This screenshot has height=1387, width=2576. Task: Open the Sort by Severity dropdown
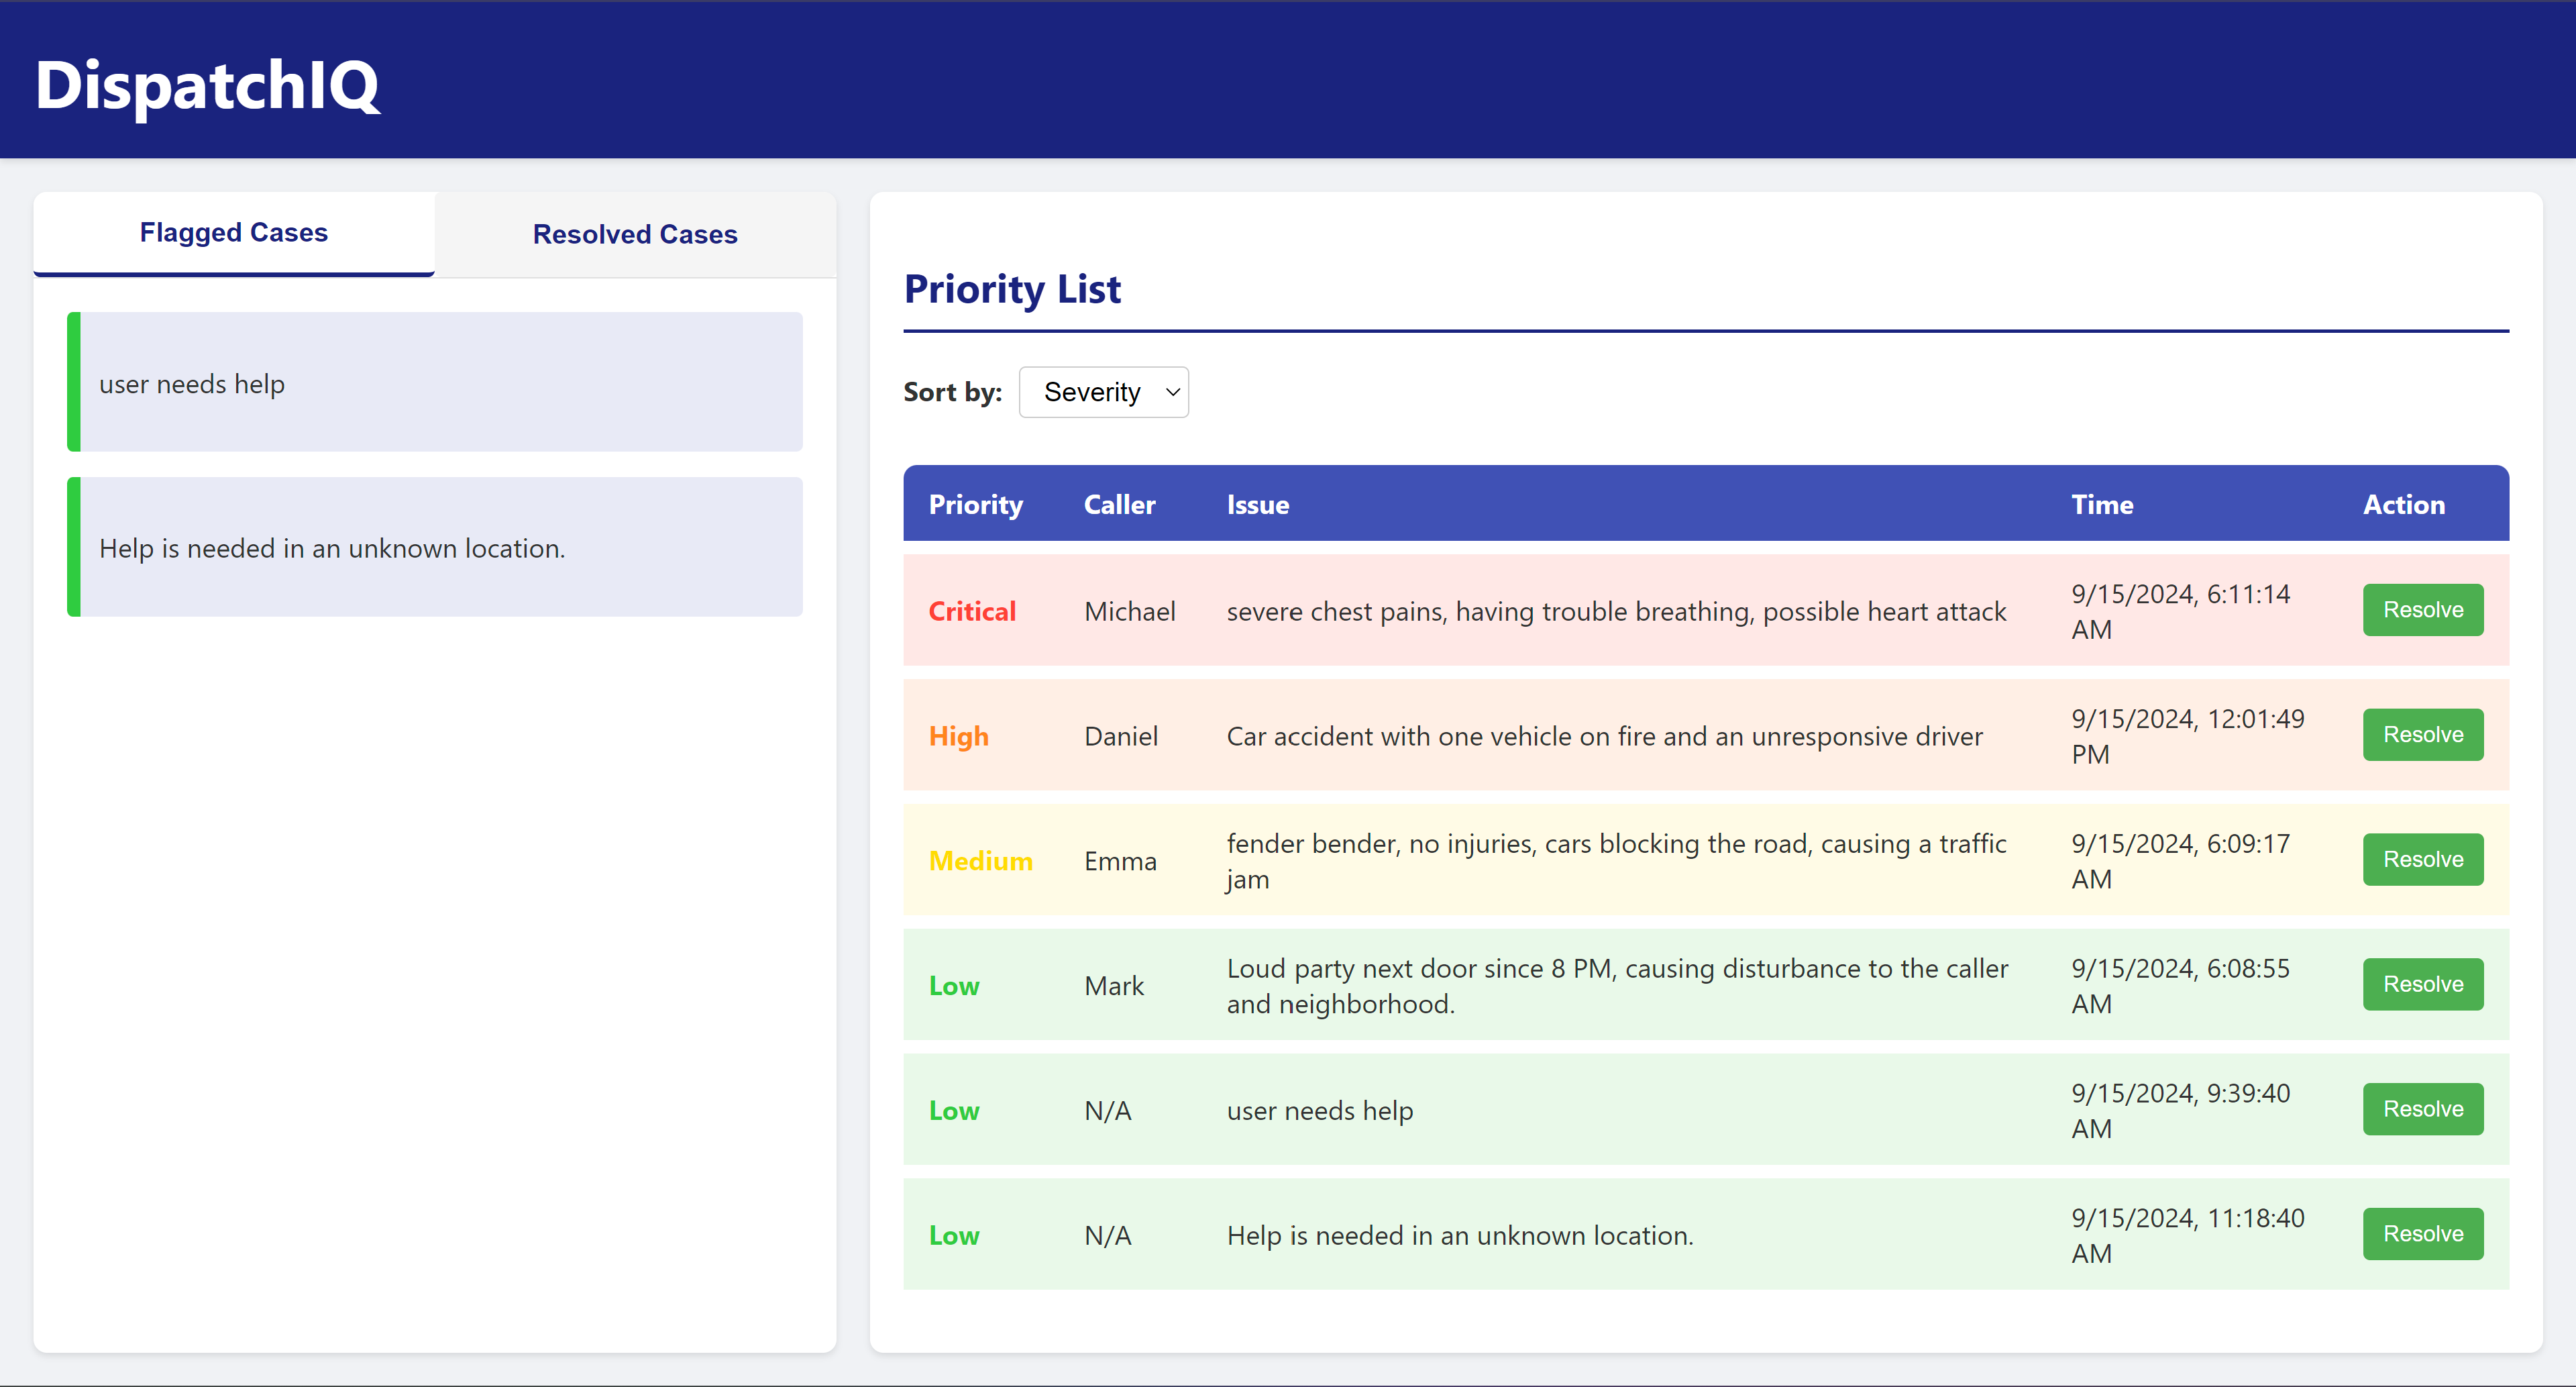(x=1103, y=392)
